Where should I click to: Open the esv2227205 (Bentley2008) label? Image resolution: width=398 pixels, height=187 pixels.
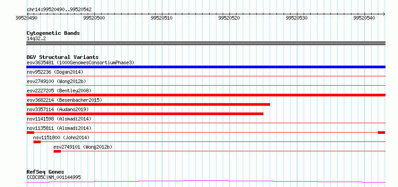(x=59, y=91)
